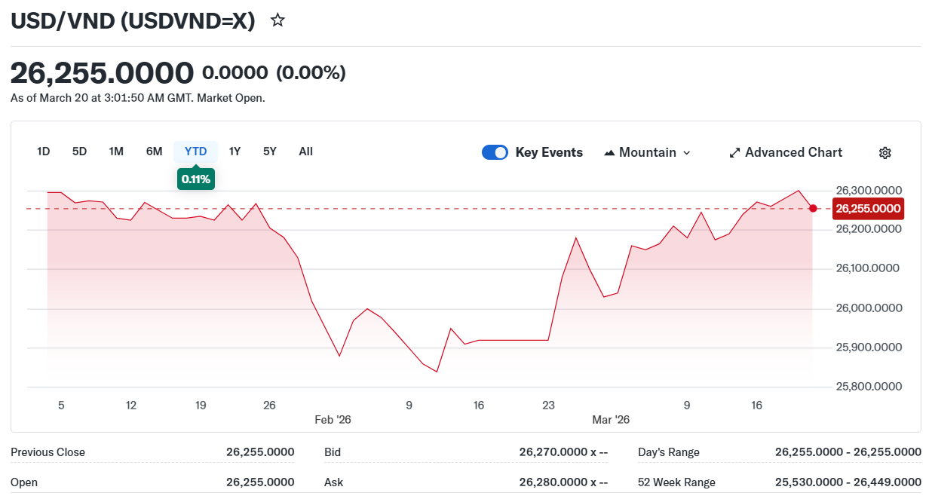
Task: Switch to the 1M range
Action: (116, 152)
